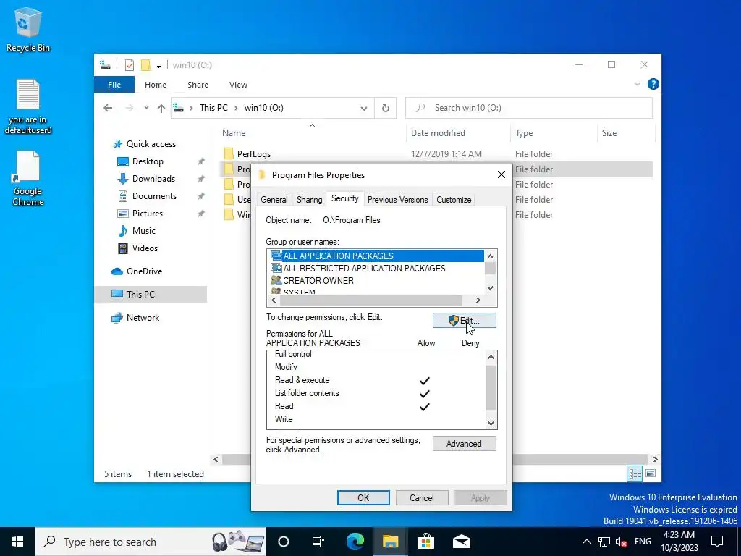Viewport: 741px width, 556px height.
Task: Sort by the Date modified column header
Action: coord(458,133)
